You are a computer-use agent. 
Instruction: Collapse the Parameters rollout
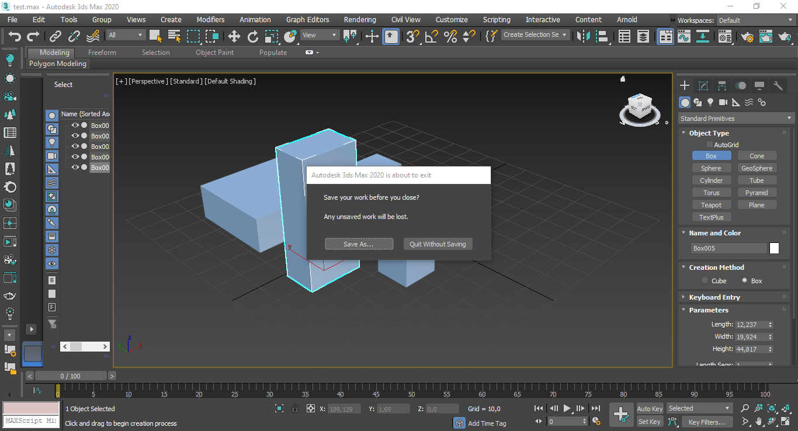tap(709, 310)
